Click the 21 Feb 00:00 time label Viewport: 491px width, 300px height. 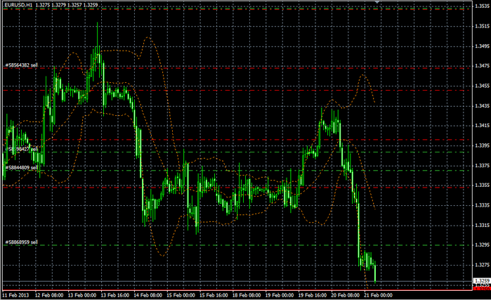point(378,295)
